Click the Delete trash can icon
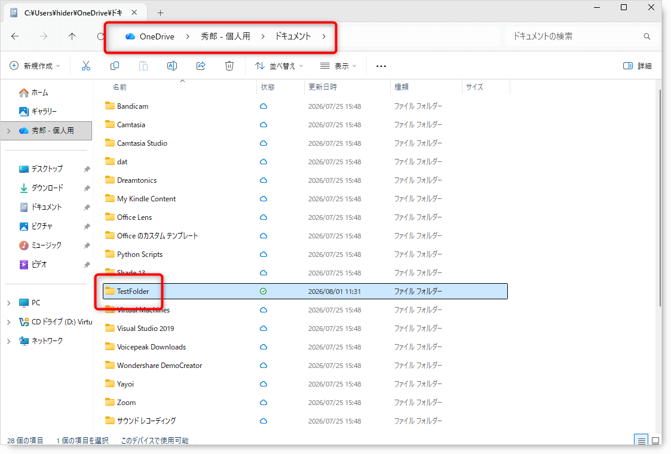Image resolution: width=671 pixels, height=454 pixels. click(229, 66)
